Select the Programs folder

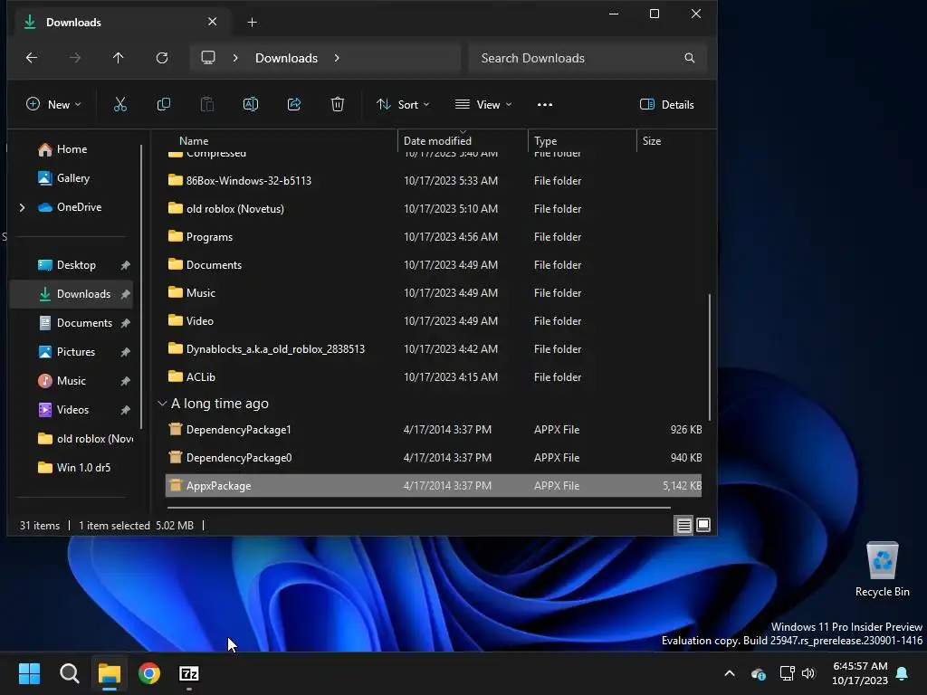coord(434,237)
